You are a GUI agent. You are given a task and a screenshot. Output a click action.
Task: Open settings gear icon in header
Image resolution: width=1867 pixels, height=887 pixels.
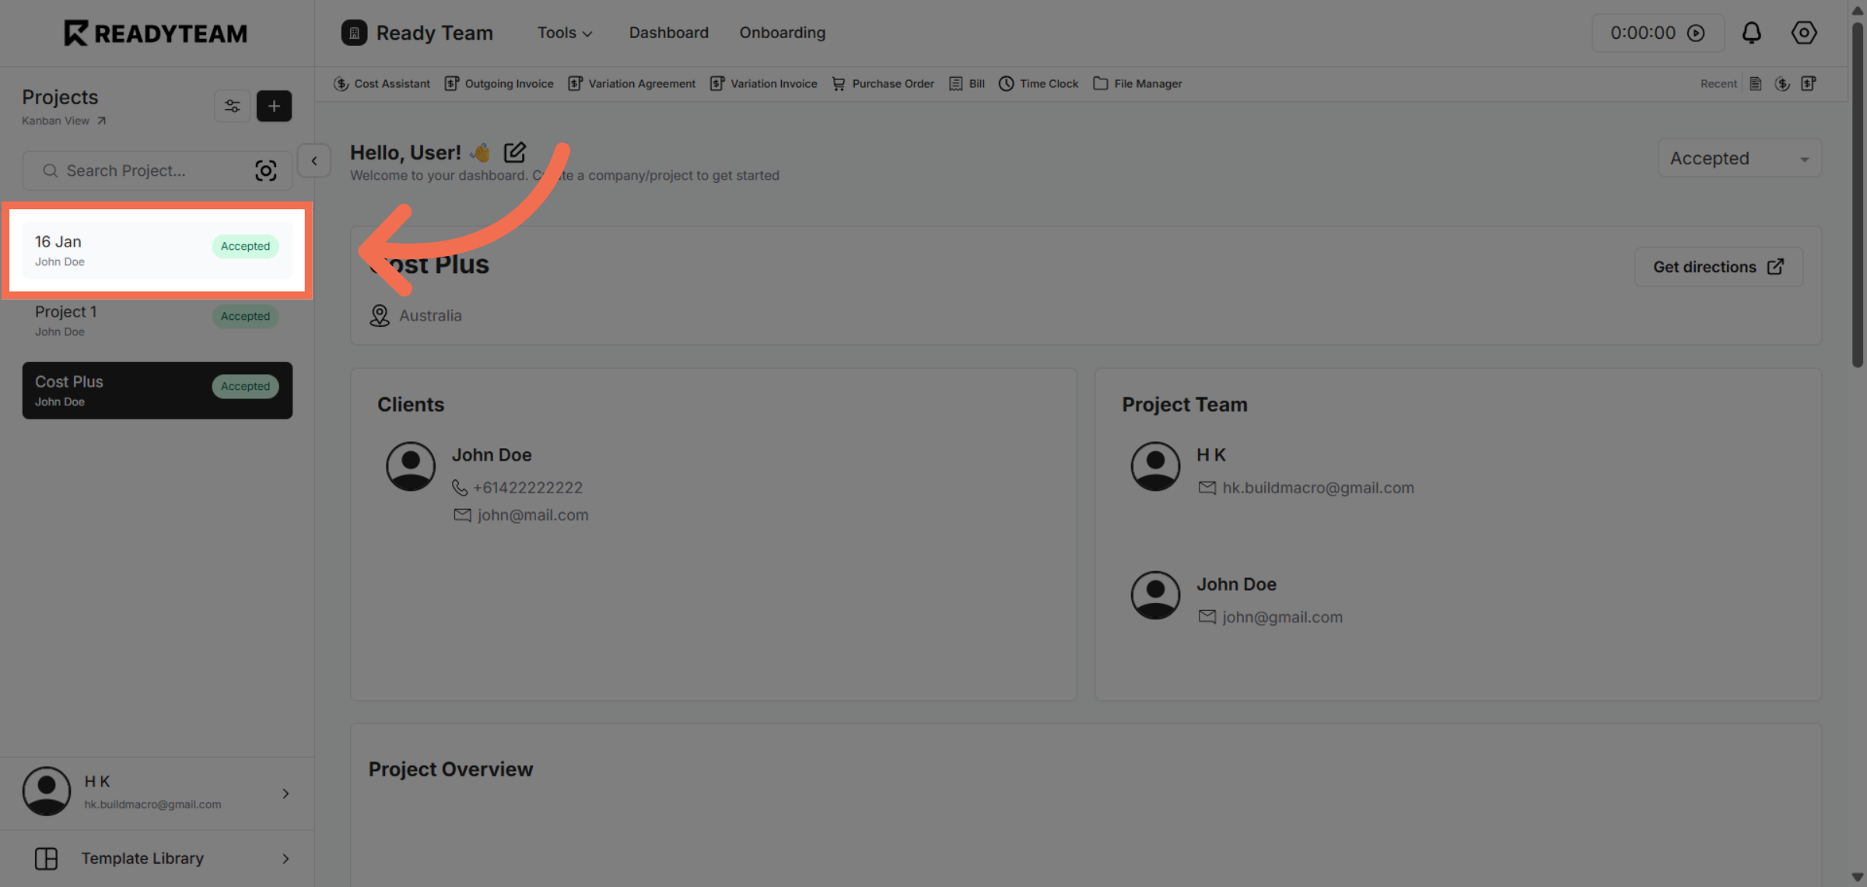1803,33
